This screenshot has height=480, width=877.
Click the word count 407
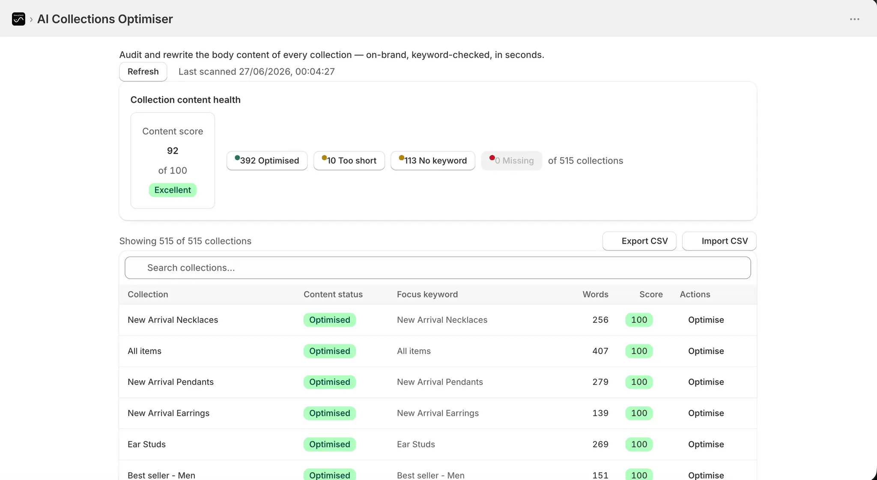(x=600, y=351)
